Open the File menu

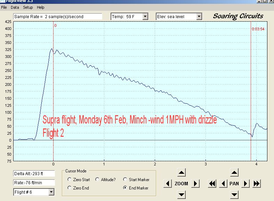pos(4,8)
